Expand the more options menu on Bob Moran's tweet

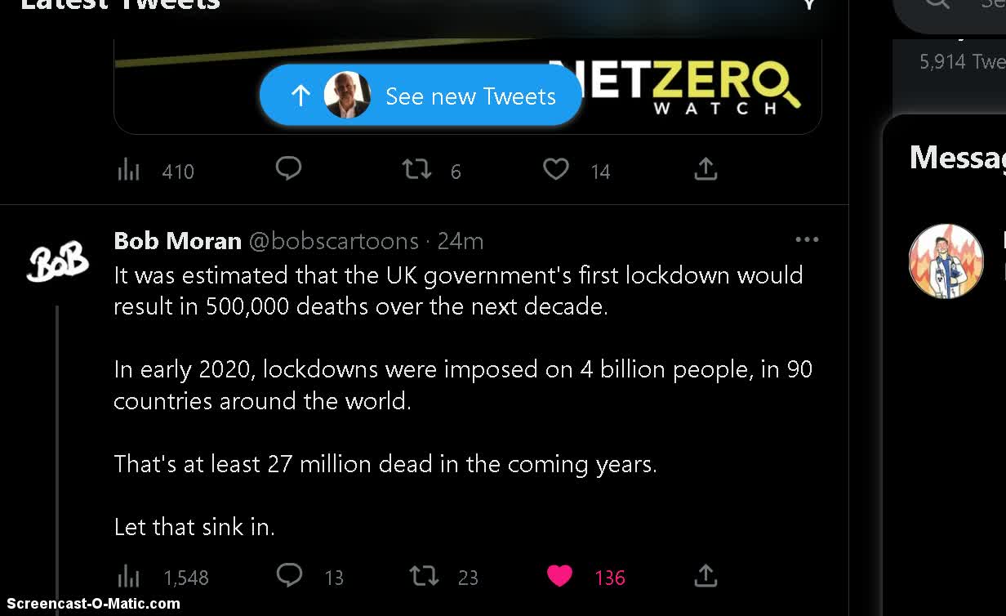click(x=806, y=239)
